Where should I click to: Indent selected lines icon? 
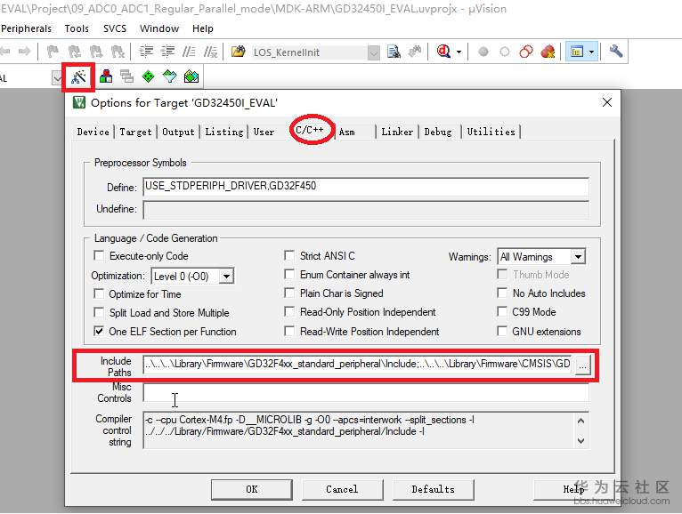tap(146, 52)
